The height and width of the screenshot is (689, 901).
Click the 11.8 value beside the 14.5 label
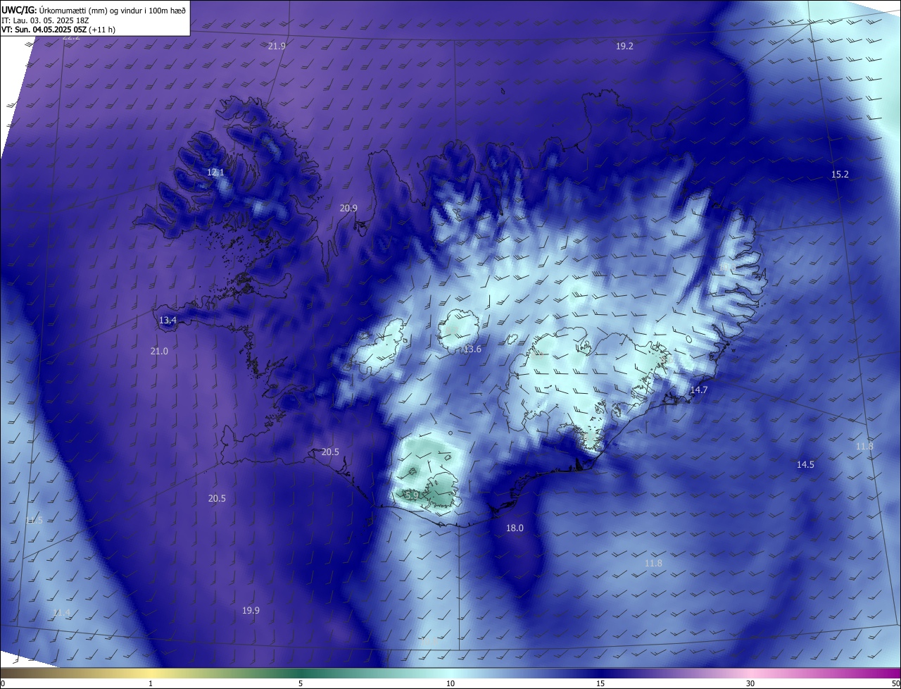864,446
